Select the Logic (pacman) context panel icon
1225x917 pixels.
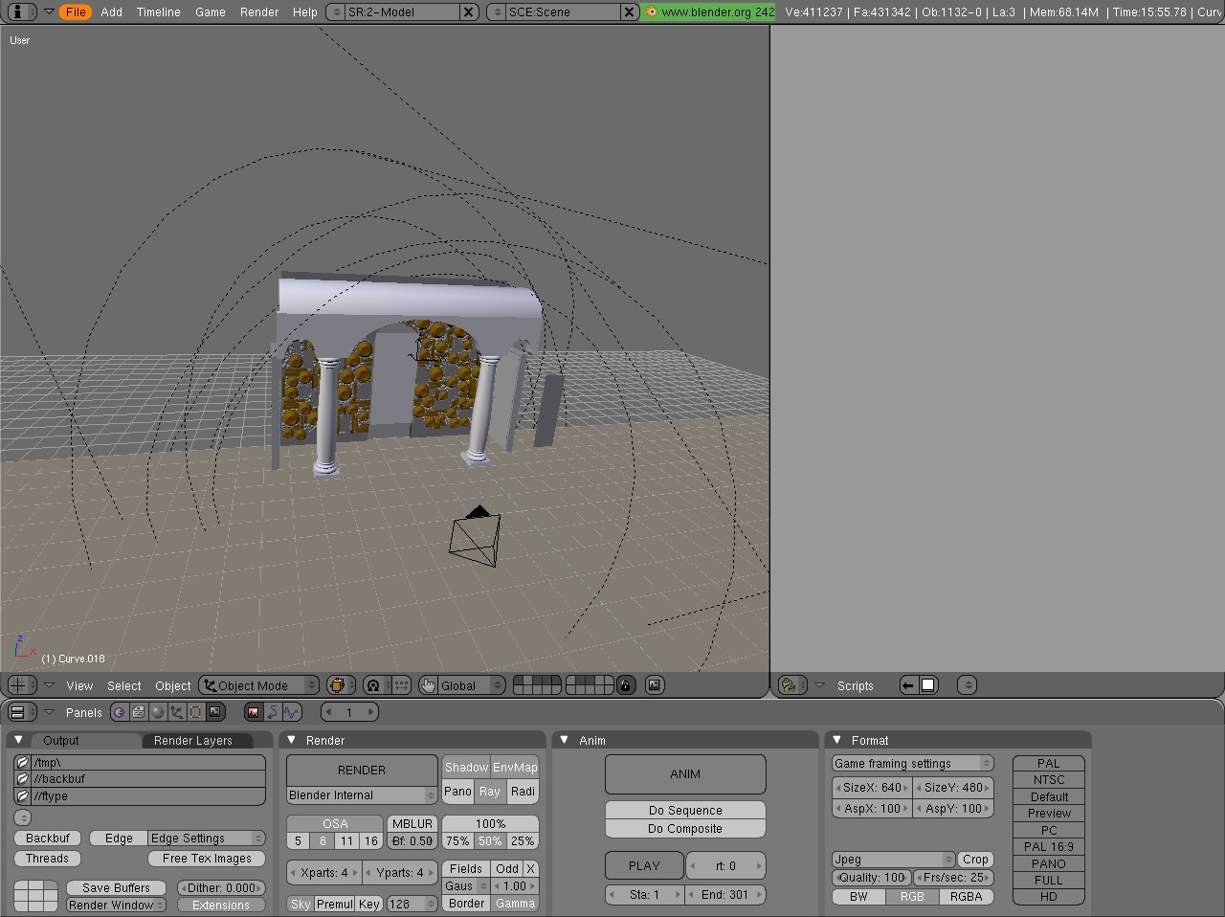pos(120,712)
